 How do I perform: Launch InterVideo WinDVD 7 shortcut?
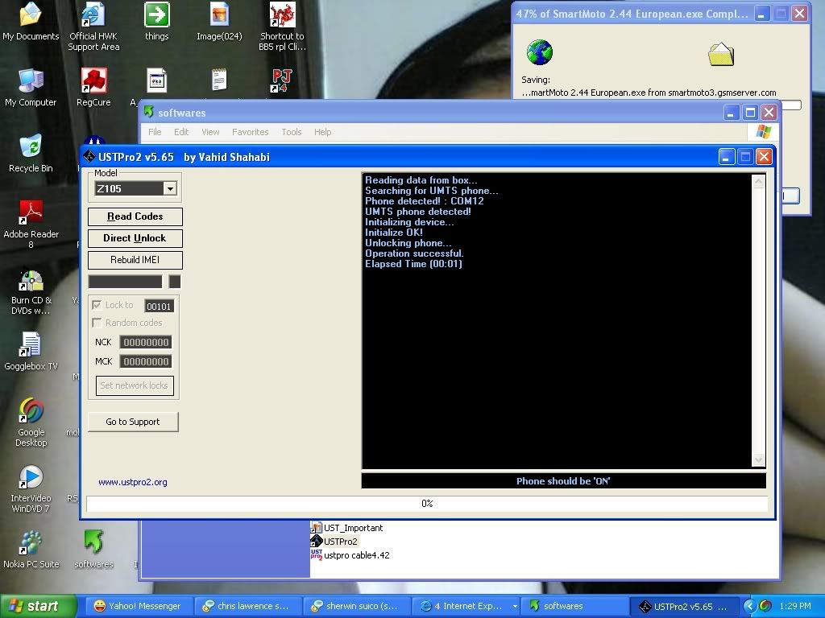tap(31, 489)
